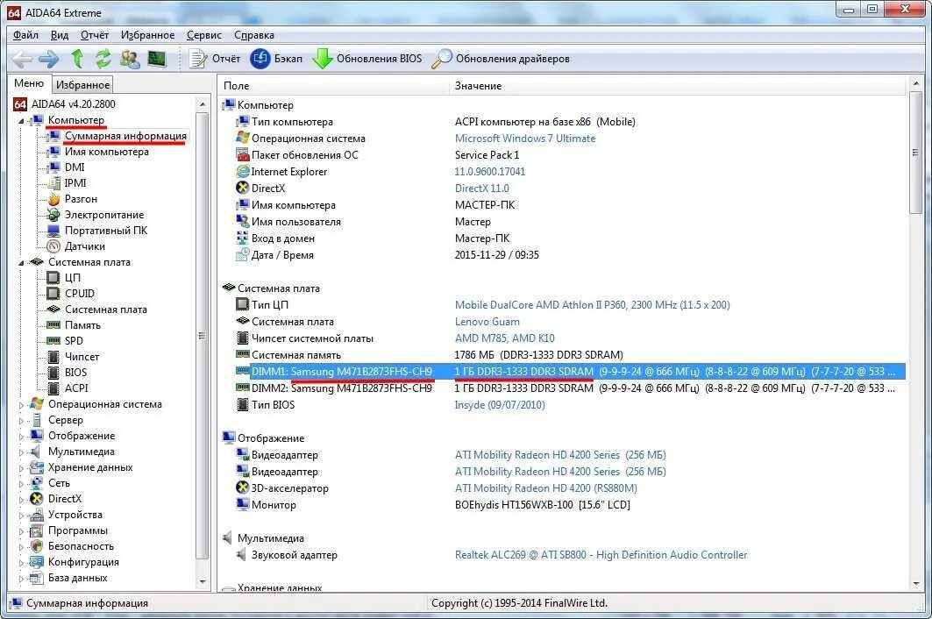Image resolution: width=932 pixels, height=619 pixels.
Task: Click the back navigation arrow in the toolbar
Action: point(22,59)
